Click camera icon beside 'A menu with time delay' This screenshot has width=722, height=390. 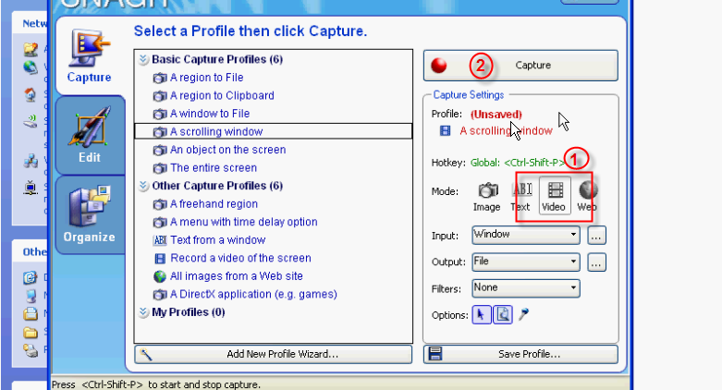(x=160, y=223)
